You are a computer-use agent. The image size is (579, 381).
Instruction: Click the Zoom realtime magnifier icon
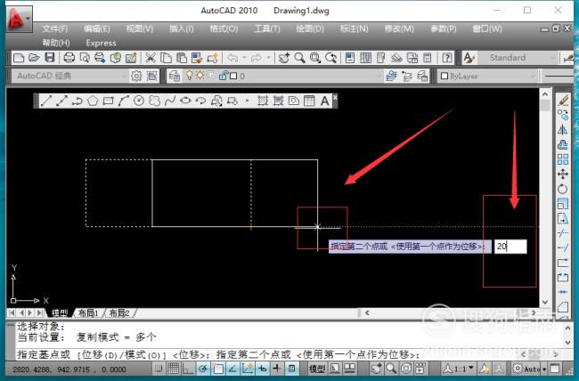[x=299, y=58]
